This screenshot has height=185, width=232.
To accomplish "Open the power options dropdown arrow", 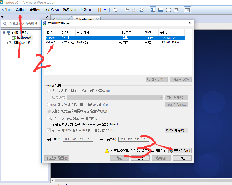I will click(105, 10).
